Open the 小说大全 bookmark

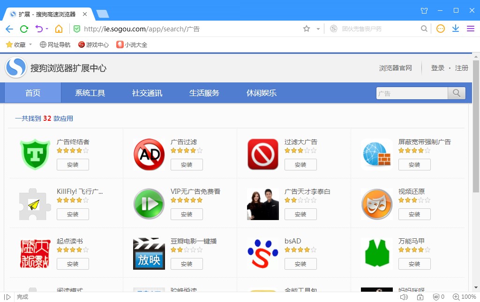[132, 44]
